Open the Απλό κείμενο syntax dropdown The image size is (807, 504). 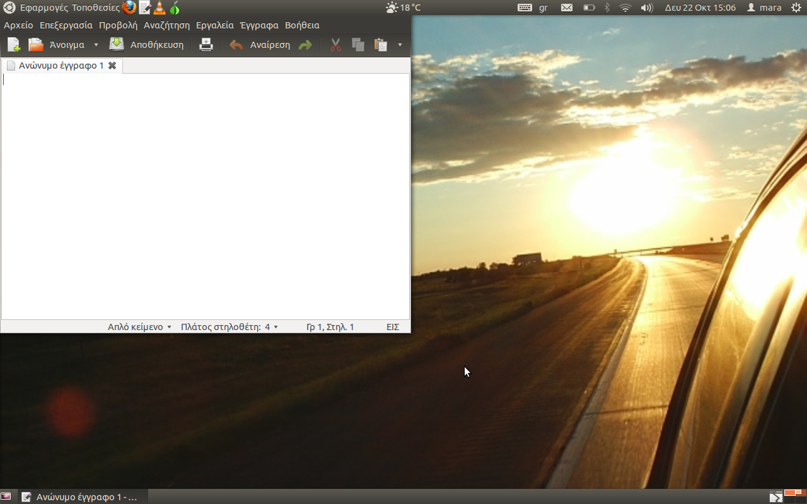[139, 327]
